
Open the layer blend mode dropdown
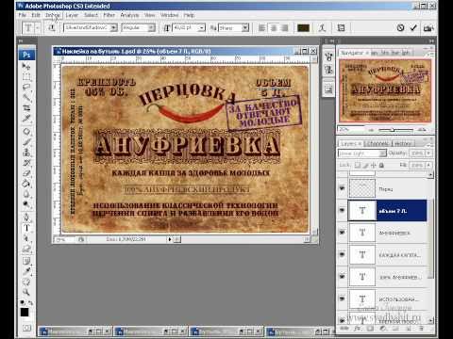click(382, 153)
